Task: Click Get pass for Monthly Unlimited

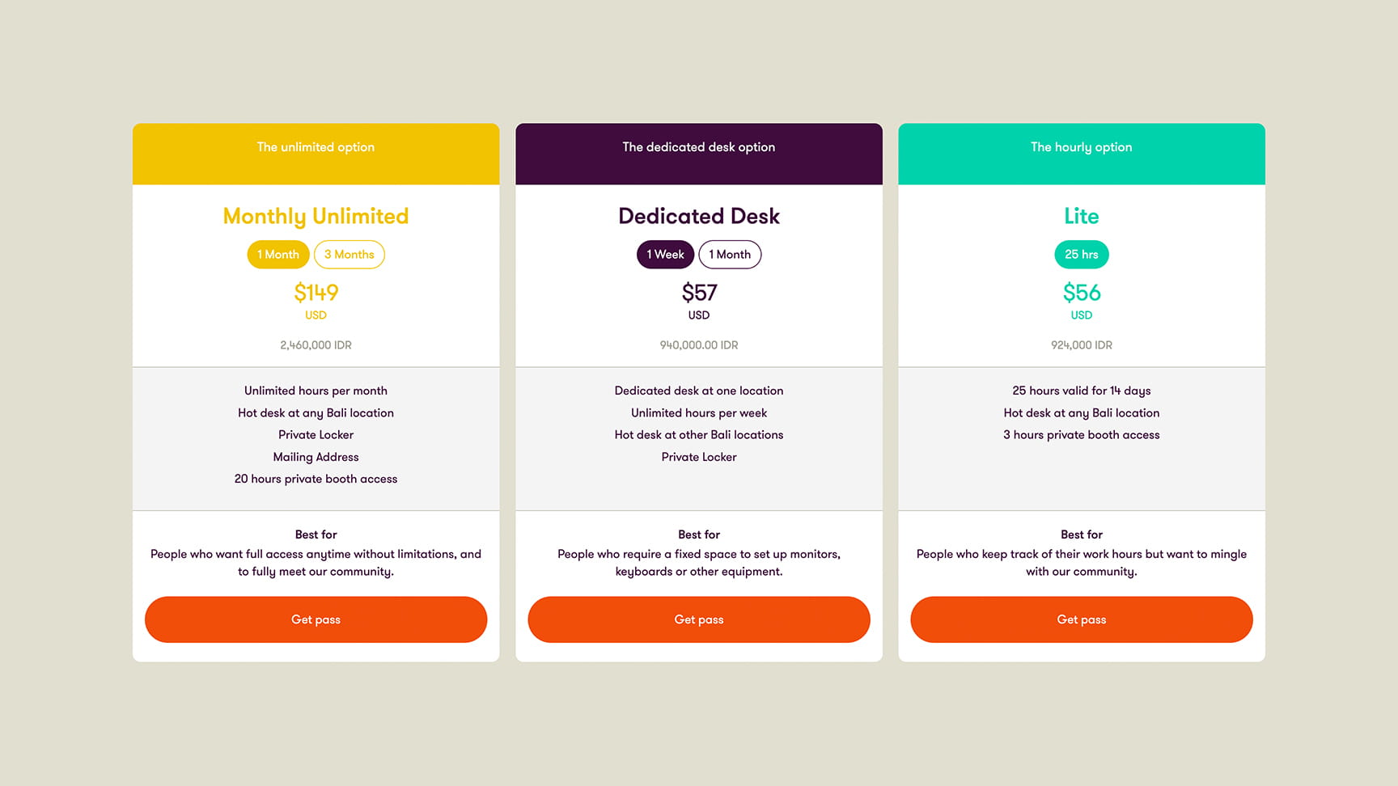Action: (316, 619)
